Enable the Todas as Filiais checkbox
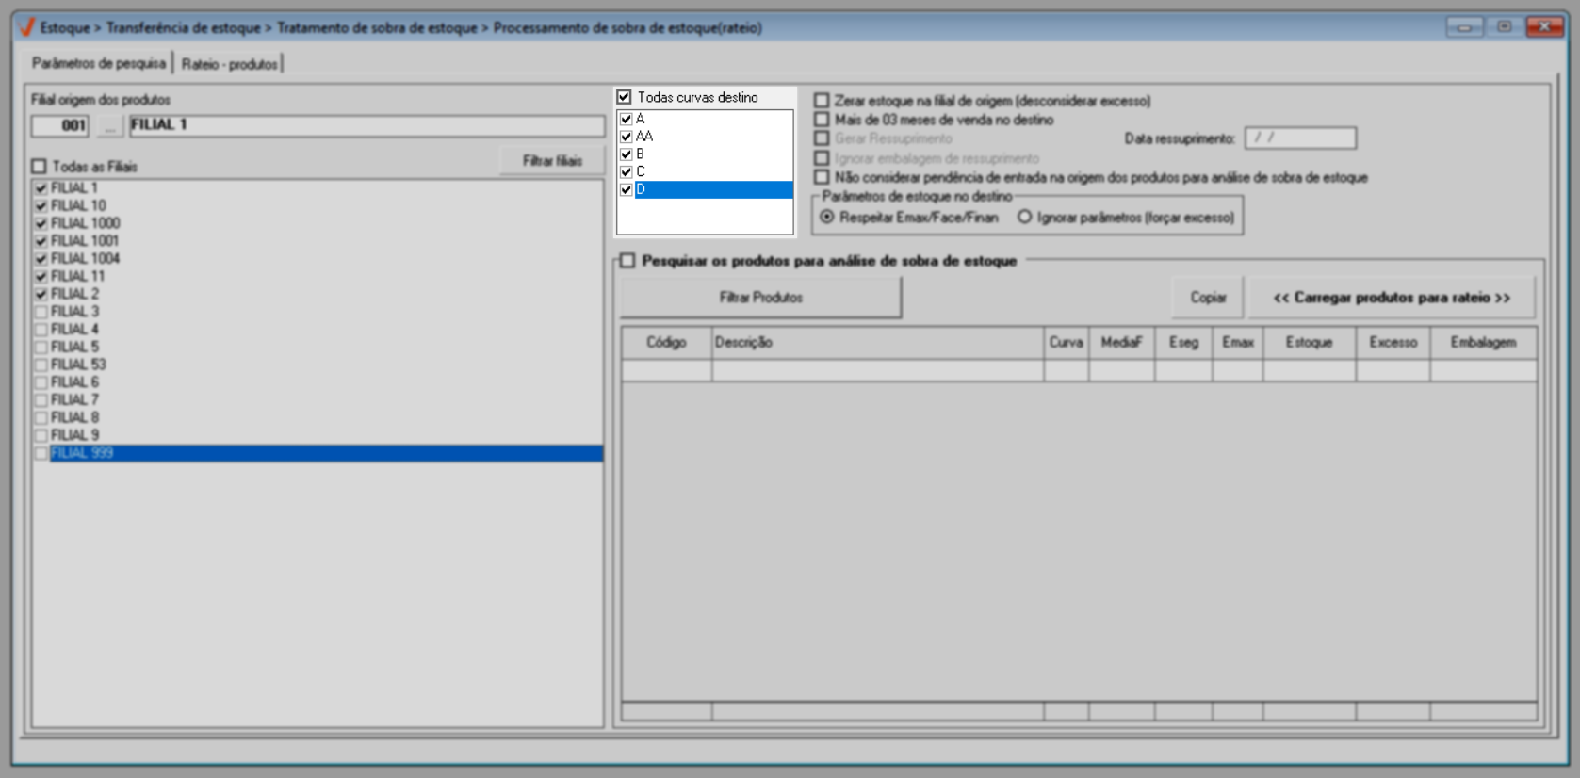Image resolution: width=1580 pixels, height=778 pixels. tap(40, 167)
